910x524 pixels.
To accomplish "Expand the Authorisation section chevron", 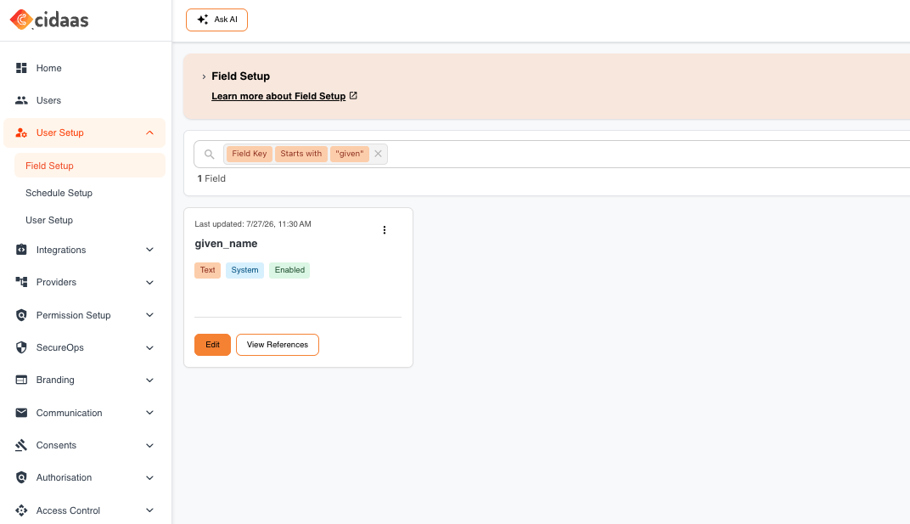I will pos(149,477).
